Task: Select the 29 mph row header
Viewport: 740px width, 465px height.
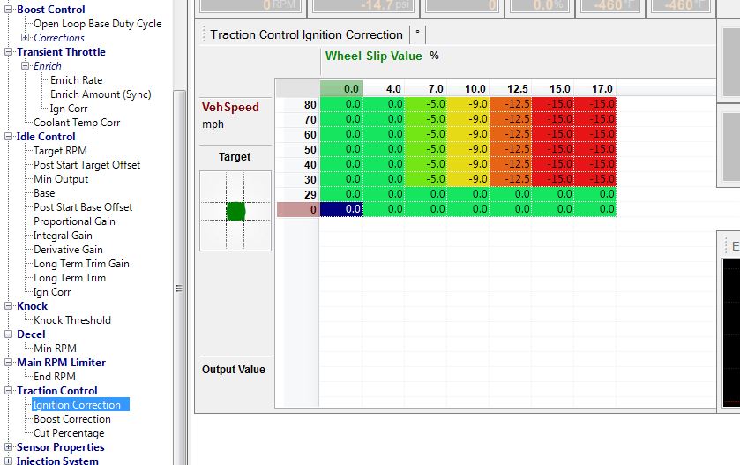Action: point(298,194)
